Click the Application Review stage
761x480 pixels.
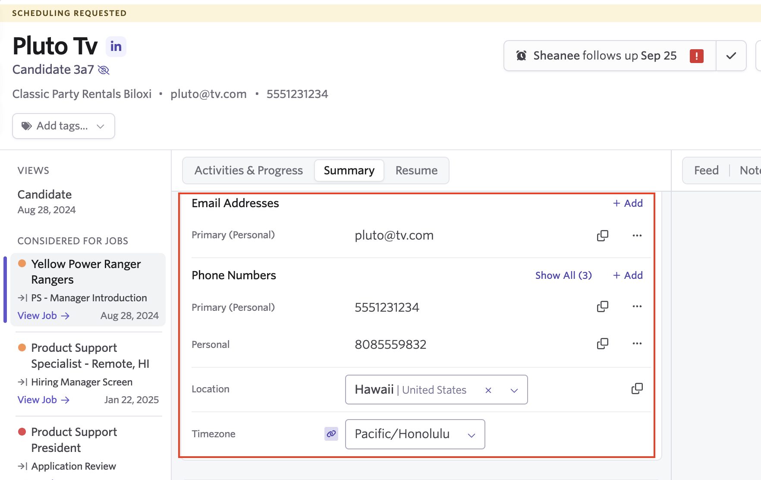click(x=73, y=466)
